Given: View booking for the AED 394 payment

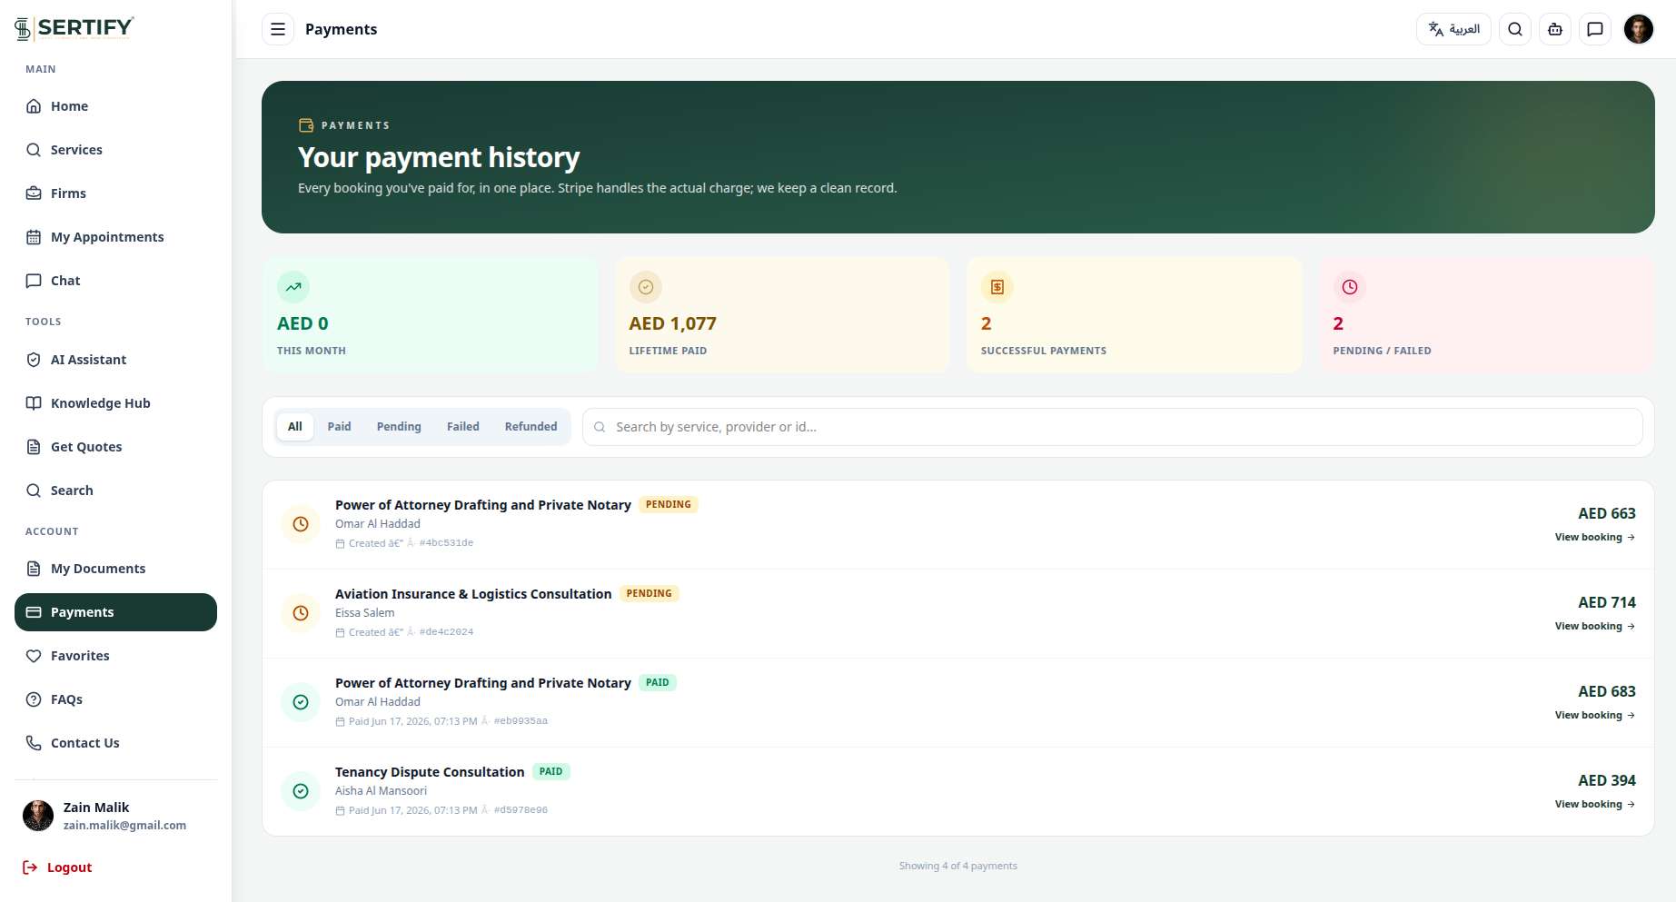Looking at the screenshot, I should pos(1595,804).
